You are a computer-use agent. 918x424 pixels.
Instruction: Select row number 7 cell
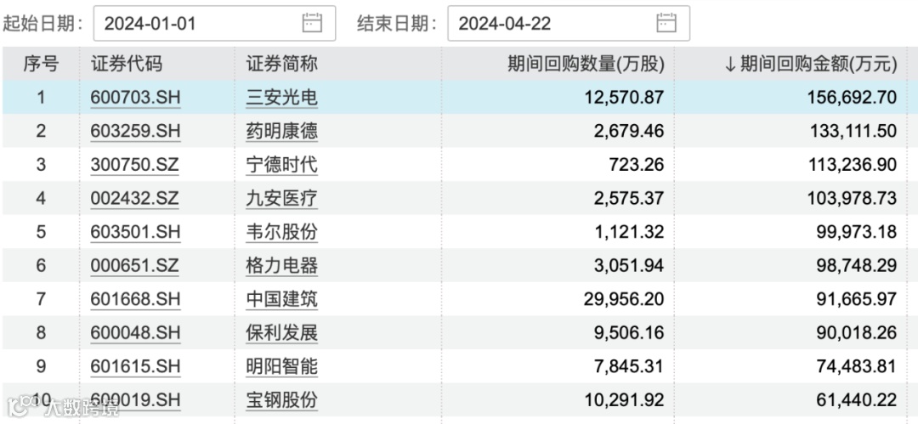coord(41,299)
